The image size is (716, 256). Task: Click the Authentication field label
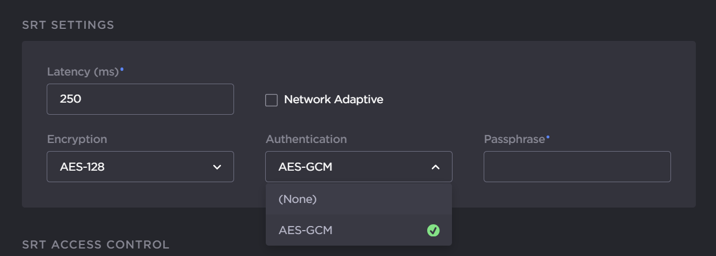(x=306, y=140)
